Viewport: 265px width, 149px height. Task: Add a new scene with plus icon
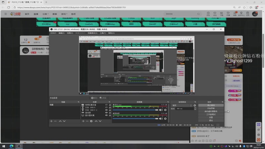tap(51, 121)
